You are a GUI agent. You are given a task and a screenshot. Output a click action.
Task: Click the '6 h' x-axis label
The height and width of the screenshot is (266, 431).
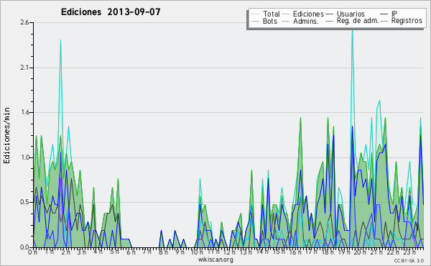pyautogui.click(x=131, y=252)
